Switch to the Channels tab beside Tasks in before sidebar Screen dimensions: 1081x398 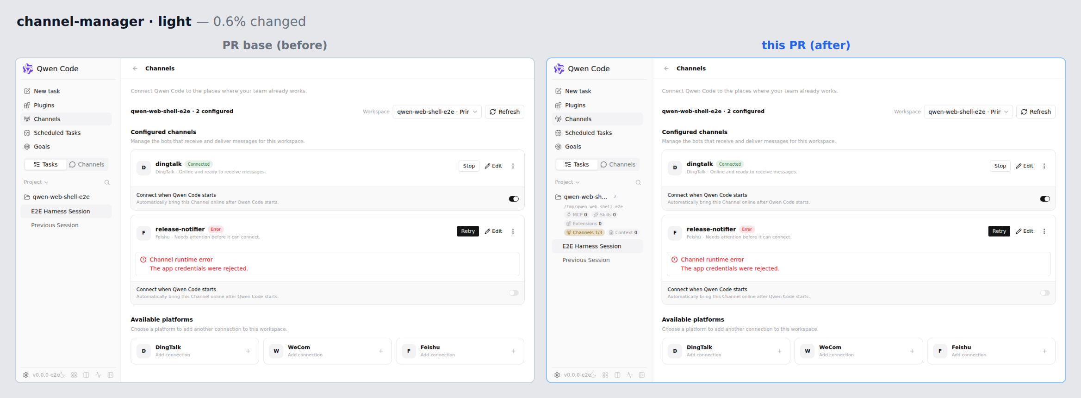click(87, 165)
